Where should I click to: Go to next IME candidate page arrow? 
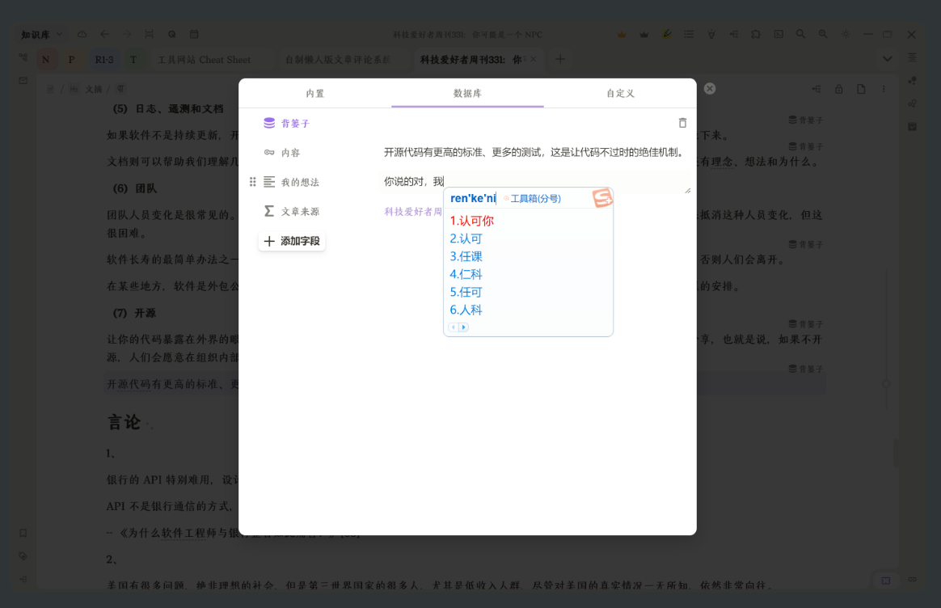[464, 327]
